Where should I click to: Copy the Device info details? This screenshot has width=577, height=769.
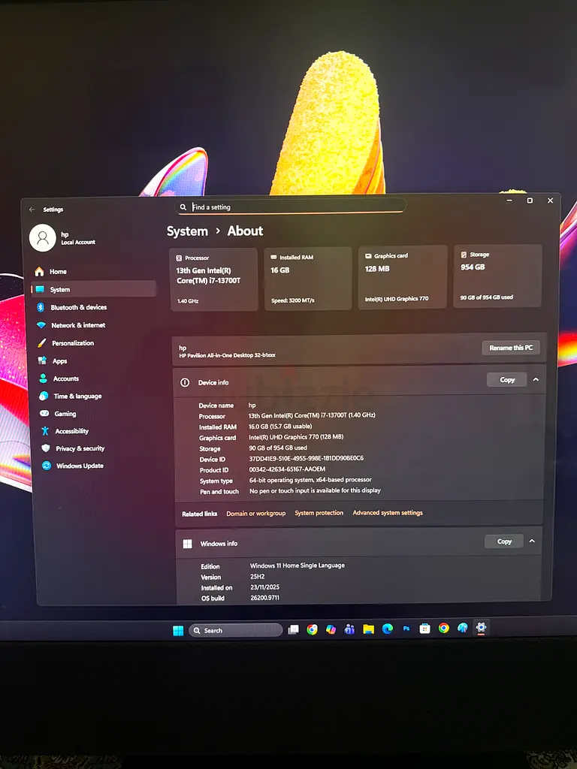[507, 379]
